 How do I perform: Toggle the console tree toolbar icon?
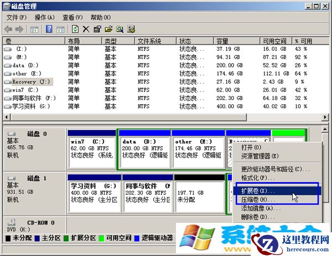coord(34,29)
